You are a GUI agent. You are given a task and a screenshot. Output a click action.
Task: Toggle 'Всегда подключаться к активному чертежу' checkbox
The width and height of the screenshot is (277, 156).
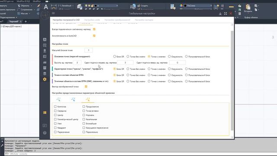pos(94,29)
